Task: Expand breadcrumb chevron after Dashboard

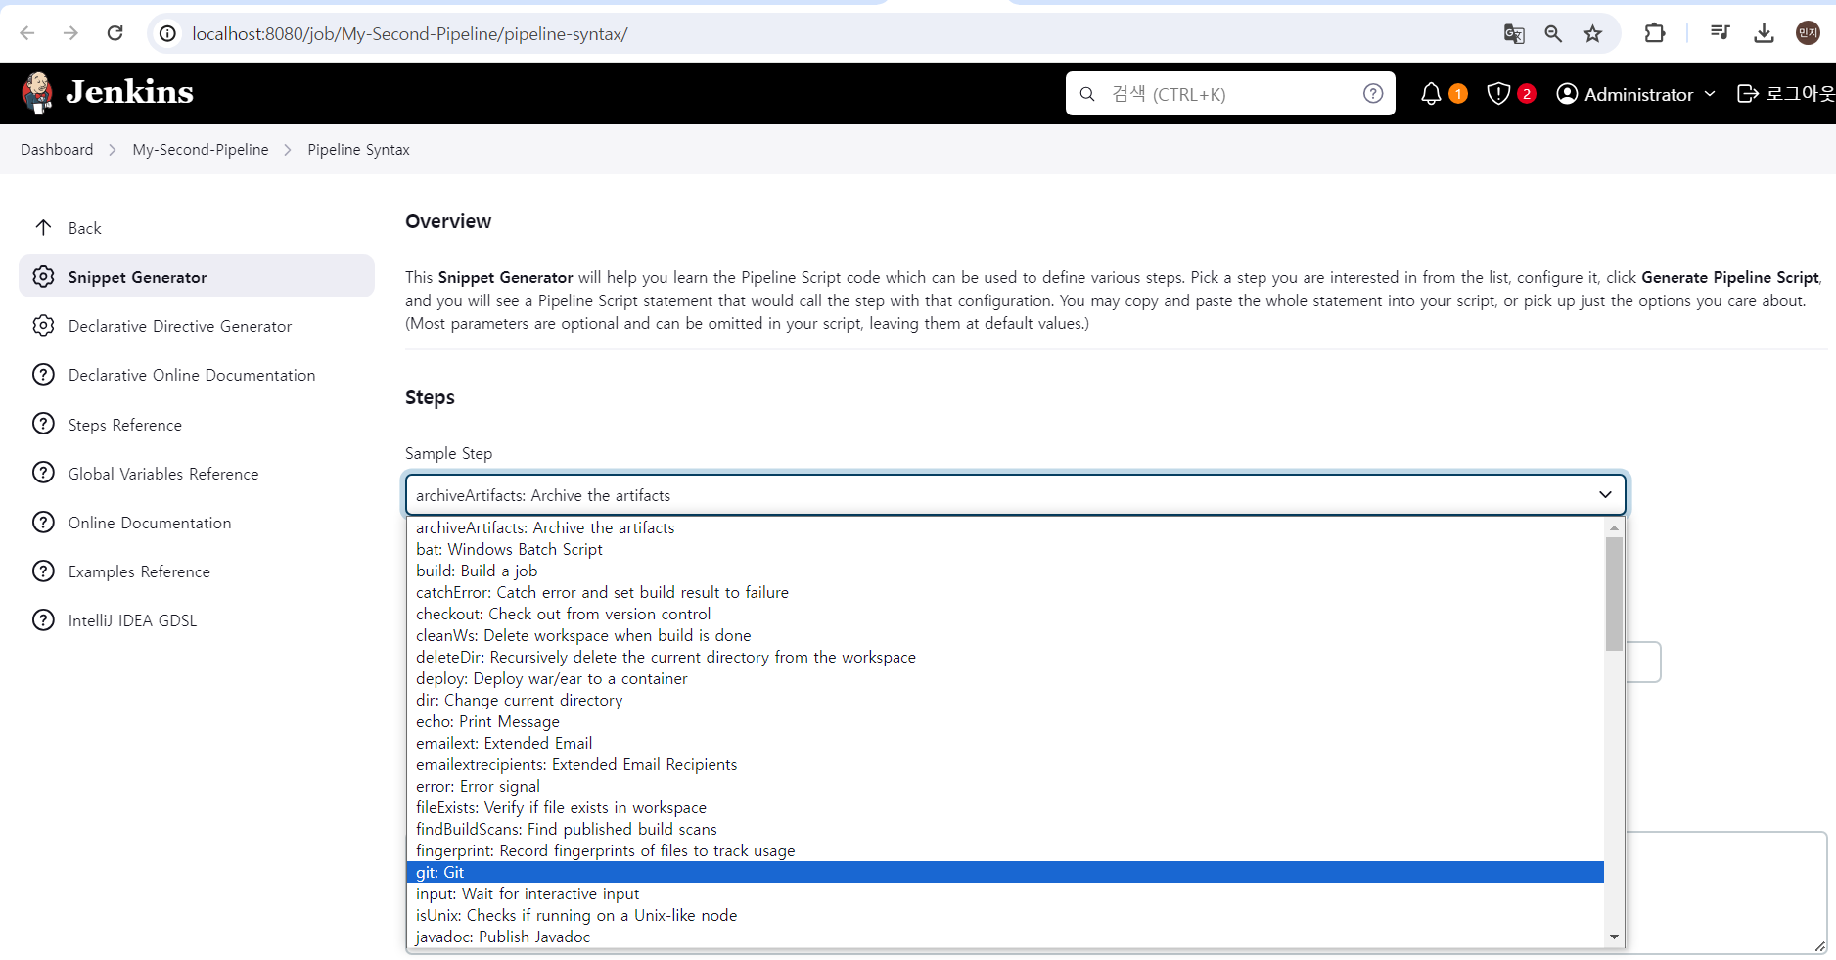Action: 113,150
